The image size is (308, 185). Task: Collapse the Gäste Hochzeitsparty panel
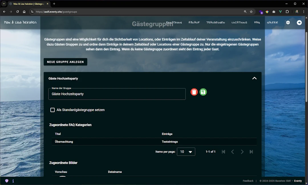(254, 78)
